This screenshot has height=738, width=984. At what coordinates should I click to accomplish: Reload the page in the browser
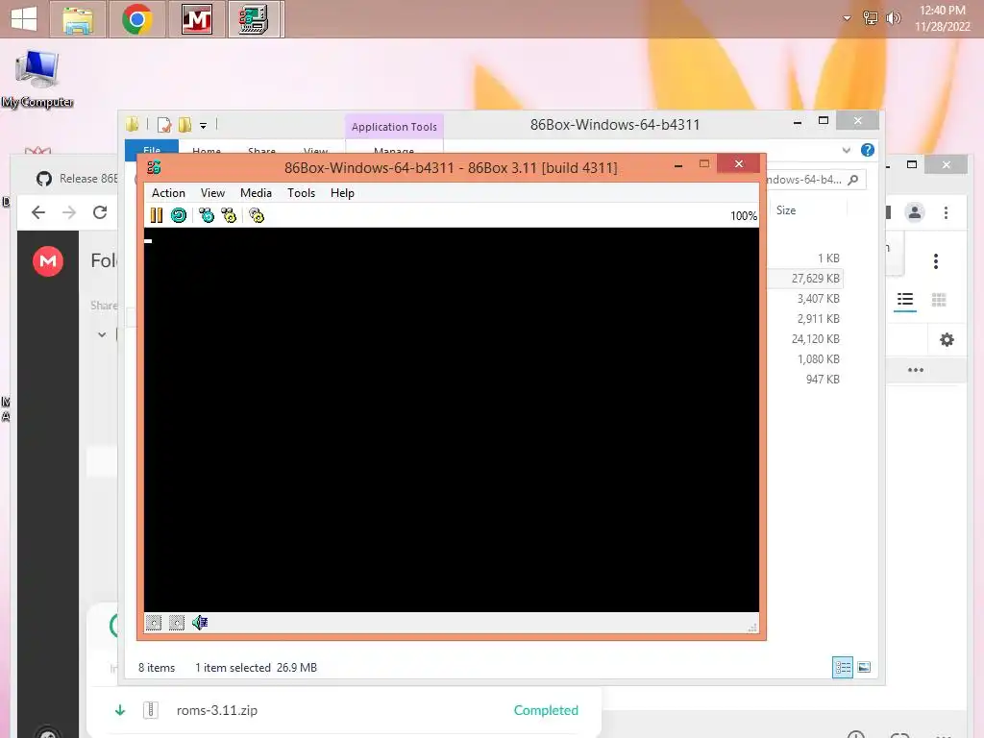pyautogui.click(x=100, y=212)
